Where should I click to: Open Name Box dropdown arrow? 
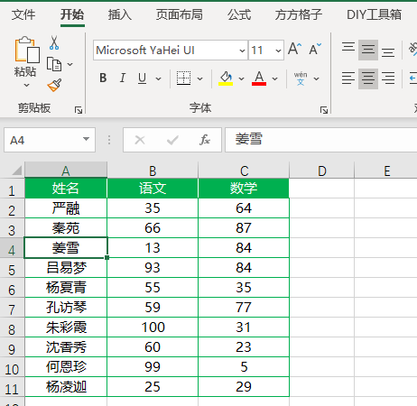86,139
